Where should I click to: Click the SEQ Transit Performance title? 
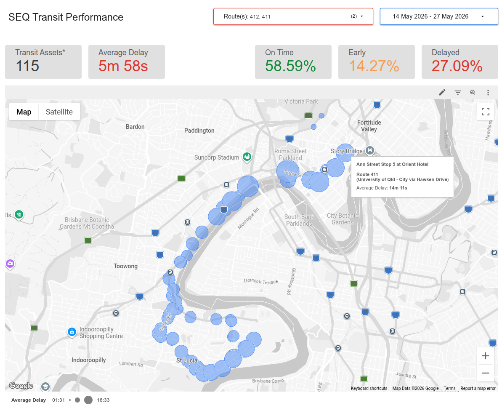66,17
